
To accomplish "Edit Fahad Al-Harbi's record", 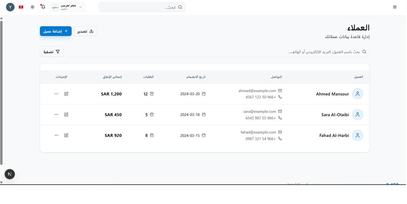I will (x=66, y=135).
